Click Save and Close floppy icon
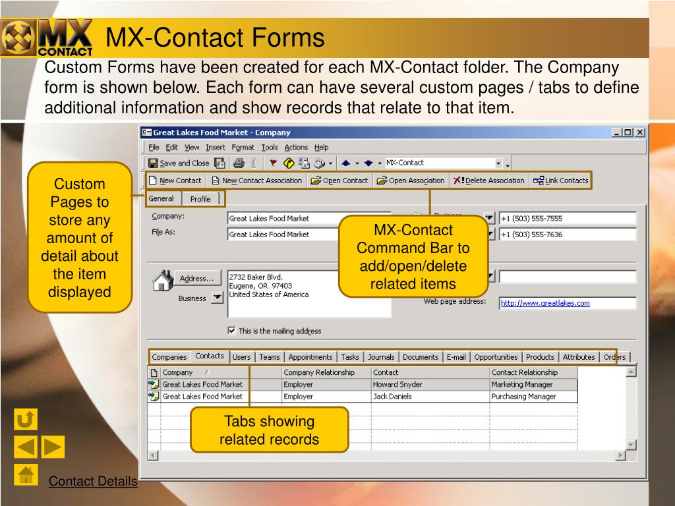This screenshot has width=675, height=506. pyautogui.click(x=153, y=163)
